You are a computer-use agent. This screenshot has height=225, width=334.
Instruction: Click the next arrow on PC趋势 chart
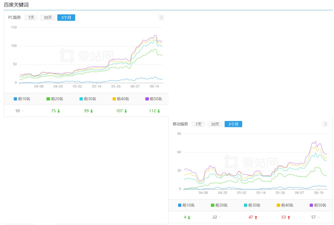click(x=161, y=18)
